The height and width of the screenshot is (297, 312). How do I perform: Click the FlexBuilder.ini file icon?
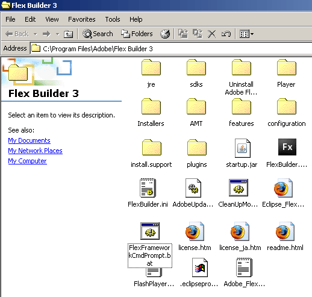tap(148, 188)
